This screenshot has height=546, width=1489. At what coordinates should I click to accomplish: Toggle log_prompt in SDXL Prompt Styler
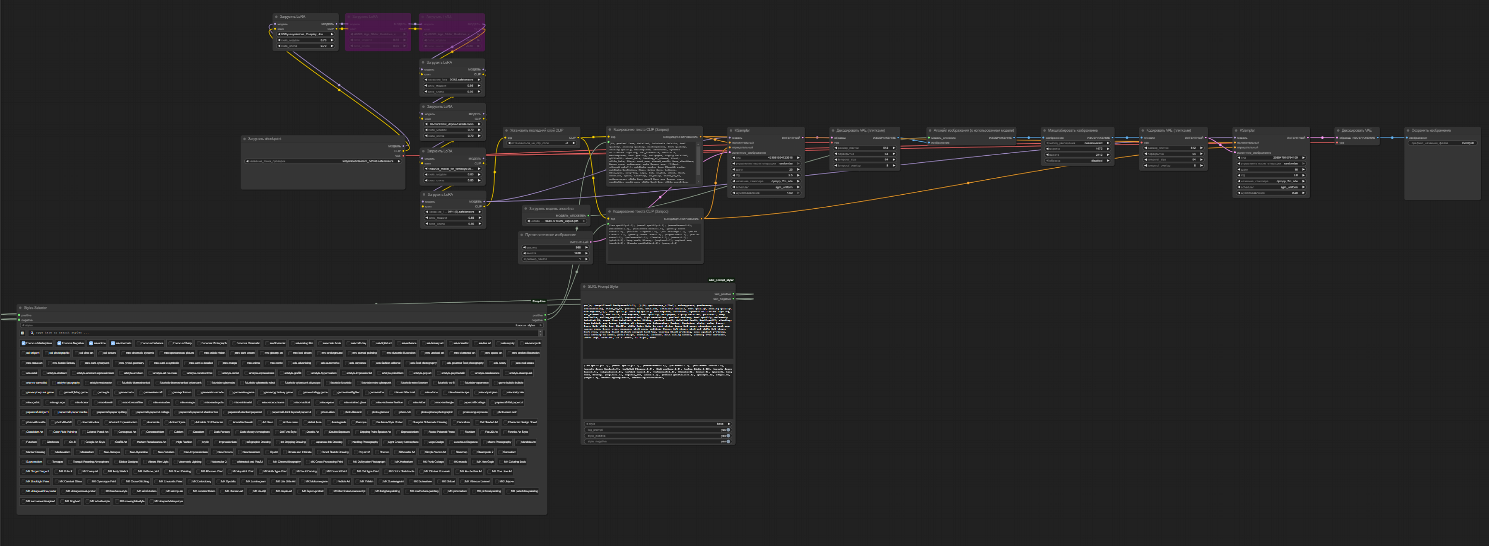[x=658, y=430]
